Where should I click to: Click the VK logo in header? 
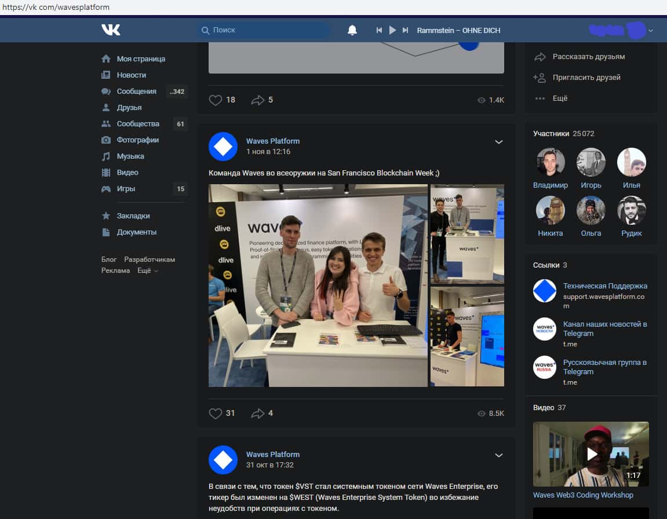click(111, 30)
